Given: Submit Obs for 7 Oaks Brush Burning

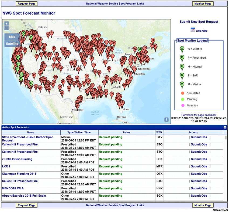Looking at the screenshot, I should pyautogui.click(x=199, y=159).
